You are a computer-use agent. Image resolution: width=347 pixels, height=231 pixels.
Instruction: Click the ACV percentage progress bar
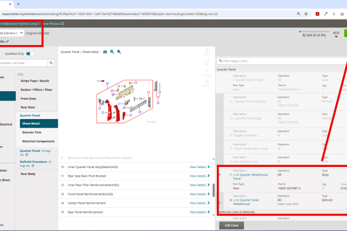pyautogui.click(x=314, y=32)
